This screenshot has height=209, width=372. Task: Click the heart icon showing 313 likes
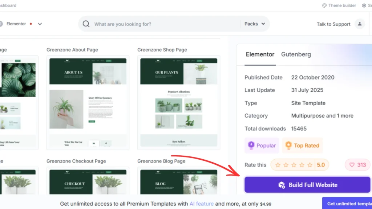pos(352,165)
